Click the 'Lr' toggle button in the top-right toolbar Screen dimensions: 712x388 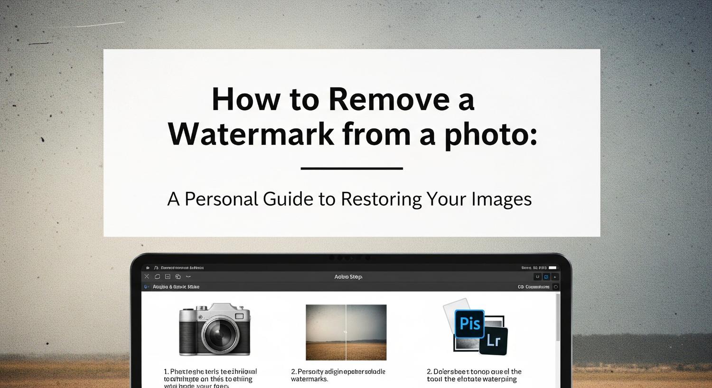click(537, 277)
